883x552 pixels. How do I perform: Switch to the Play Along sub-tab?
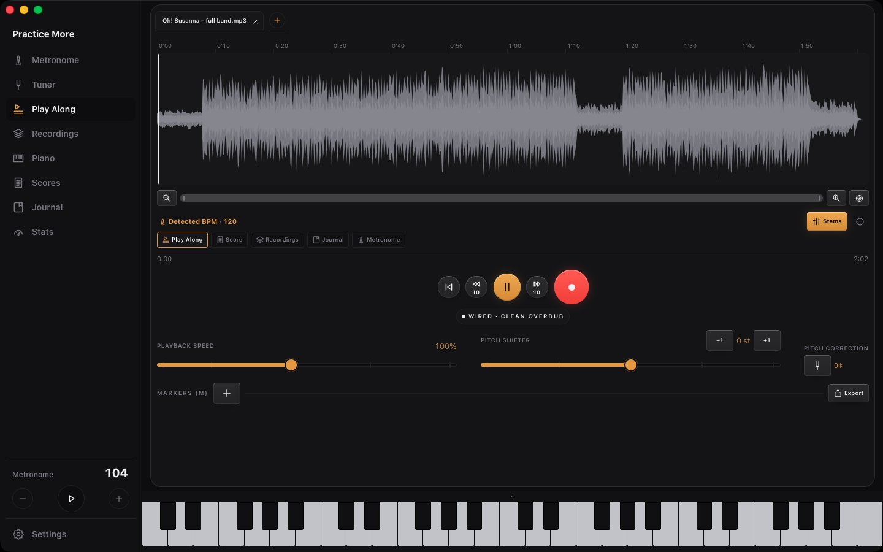coord(182,240)
